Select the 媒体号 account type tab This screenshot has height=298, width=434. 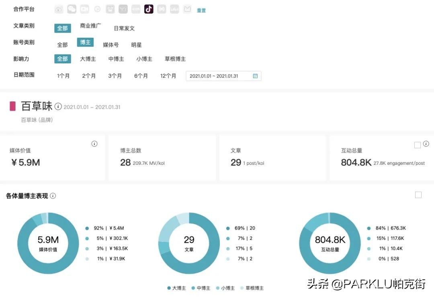point(111,45)
